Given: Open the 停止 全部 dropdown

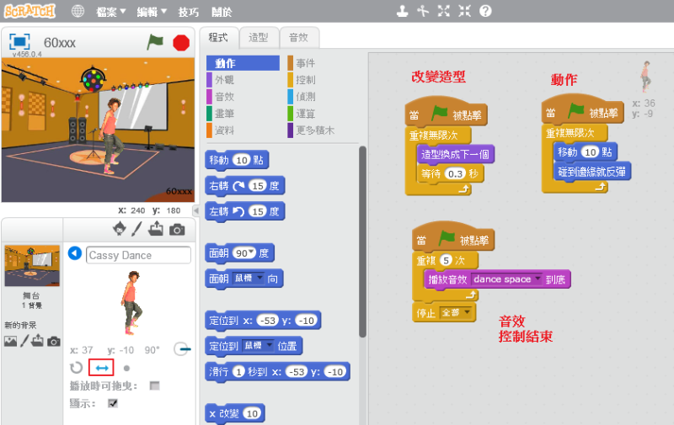Looking at the screenshot, I should tap(468, 312).
